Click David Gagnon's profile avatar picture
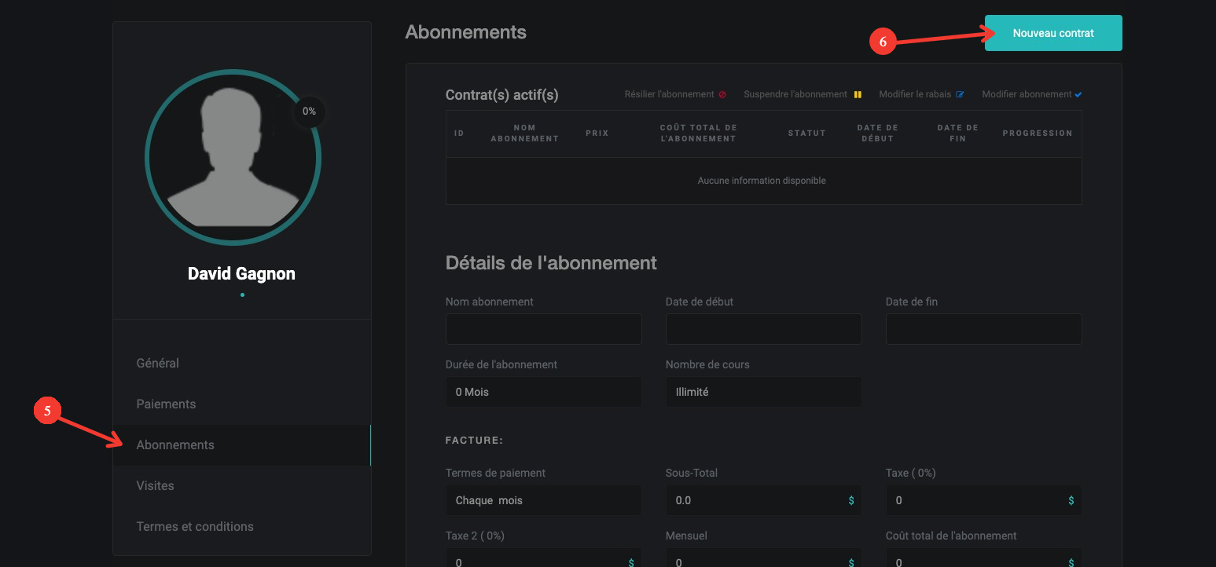This screenshot has width=1216, height=567. point(233,157)
